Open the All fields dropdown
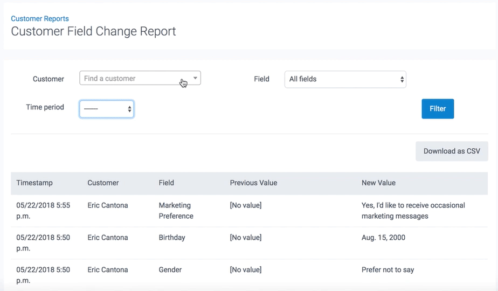 coord(345,79)
